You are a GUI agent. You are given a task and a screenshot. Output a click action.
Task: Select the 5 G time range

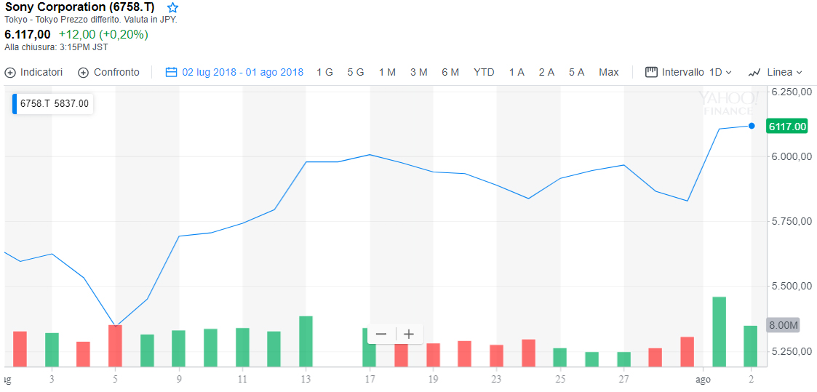coord(356,72)
